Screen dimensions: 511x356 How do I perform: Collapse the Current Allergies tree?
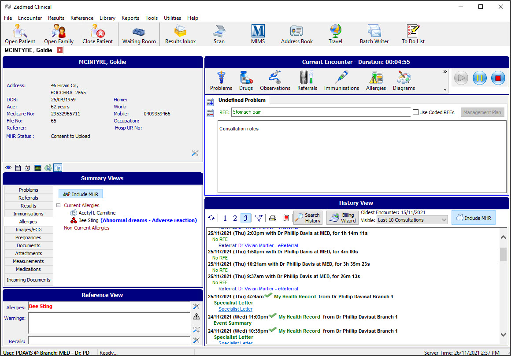58,205
